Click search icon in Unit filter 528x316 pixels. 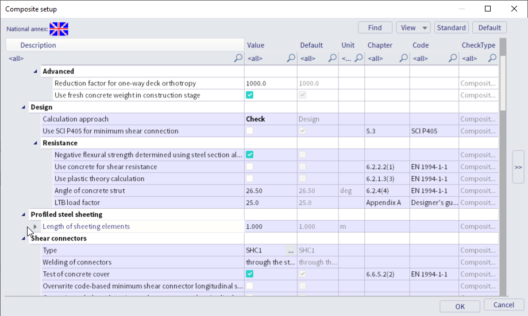tap(359, 58)
